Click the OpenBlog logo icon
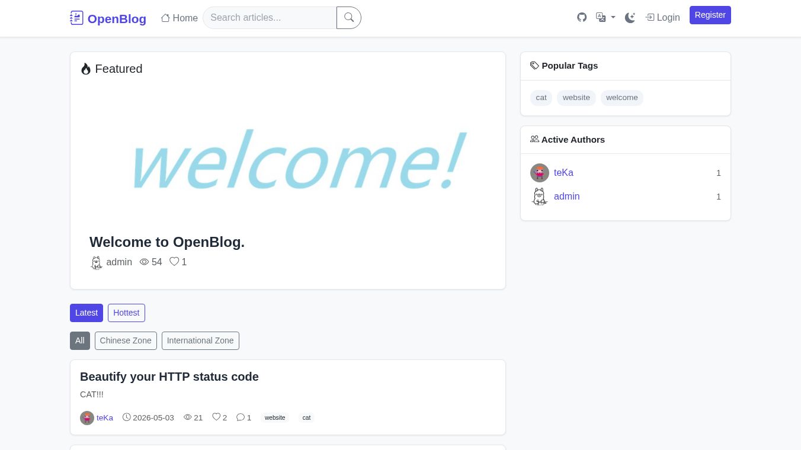This screenshot has width=801, height=450. [x=76, y=18]
